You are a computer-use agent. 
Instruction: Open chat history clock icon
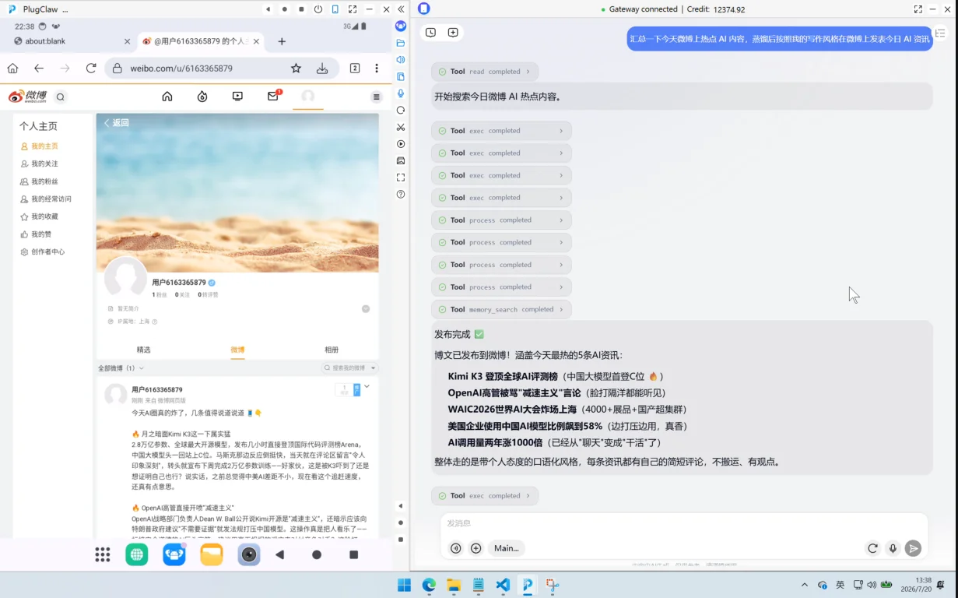[430, 33]
